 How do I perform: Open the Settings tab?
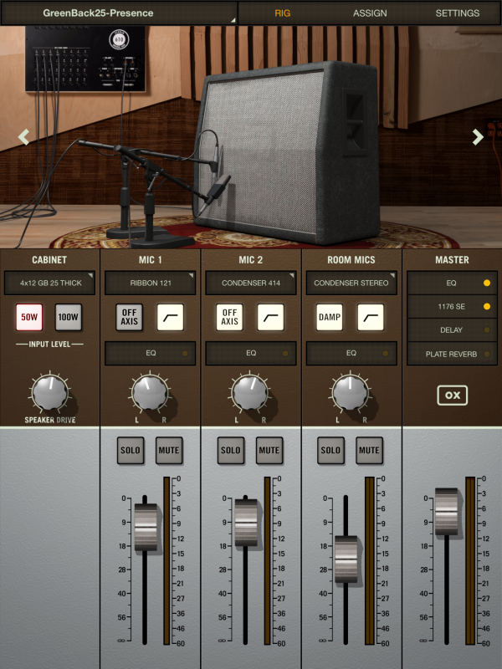457,13
